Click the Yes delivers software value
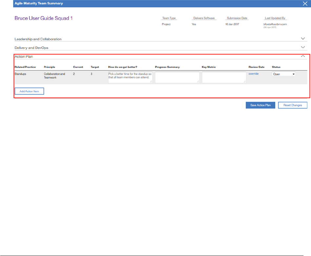This screenshot has height=256, width=311. tap(194, 24)
